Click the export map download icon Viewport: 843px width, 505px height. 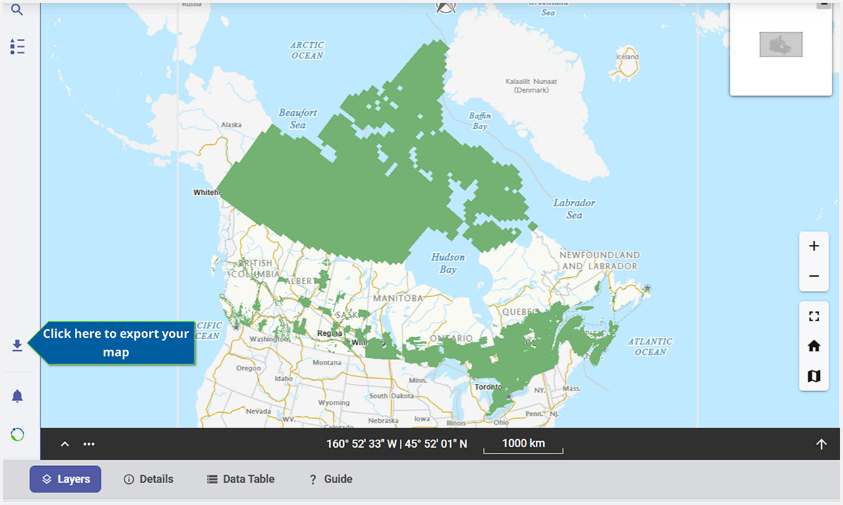17,345
